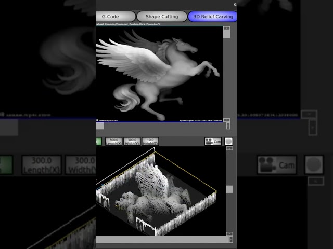Click the Pegasus heightmap image

(159, 74)
